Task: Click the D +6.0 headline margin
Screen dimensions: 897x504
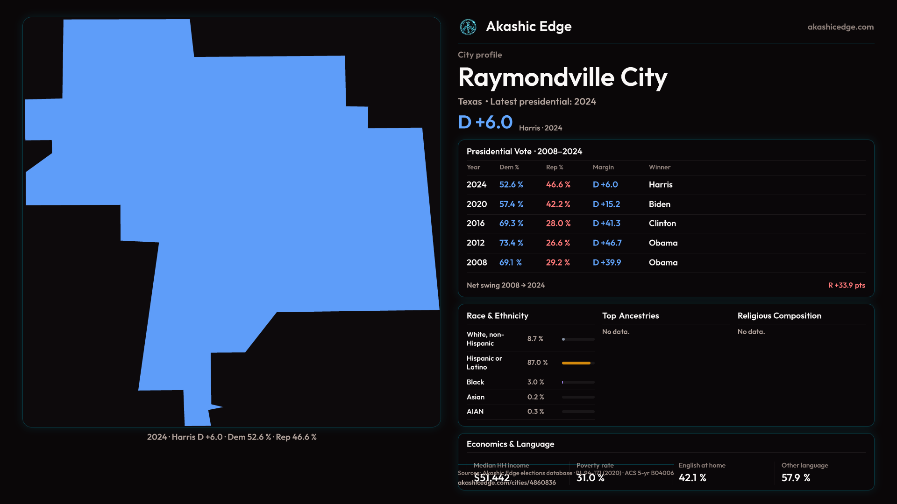Action: pos(485,123)
